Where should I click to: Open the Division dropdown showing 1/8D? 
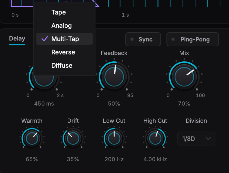pos(196,139)
